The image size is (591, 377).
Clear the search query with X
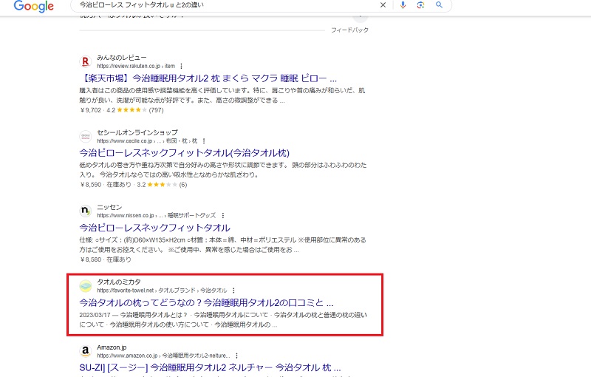click(383, 5)
